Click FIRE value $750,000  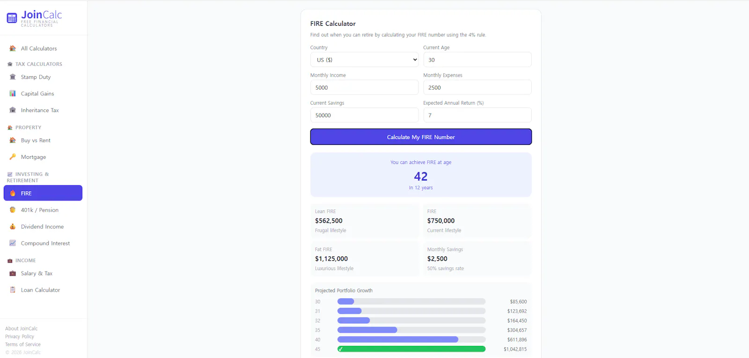441,221
